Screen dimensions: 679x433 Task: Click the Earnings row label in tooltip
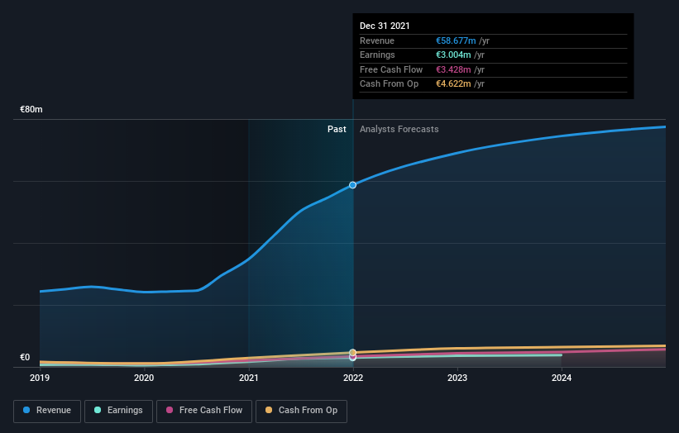(x=377, y=55)
